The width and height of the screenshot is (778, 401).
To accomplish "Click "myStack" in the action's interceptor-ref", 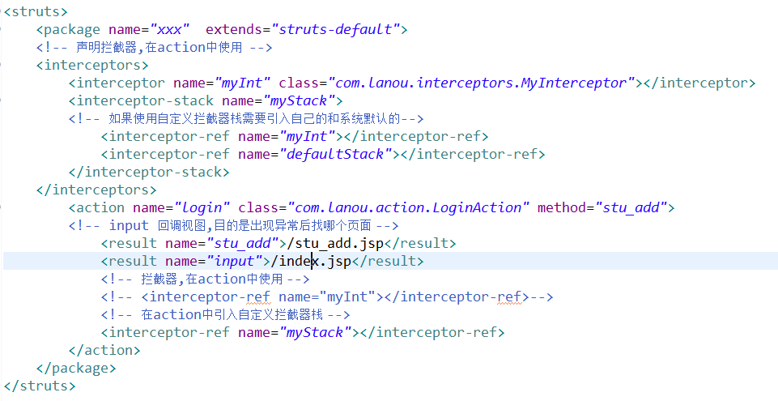I will click(315, 332).
